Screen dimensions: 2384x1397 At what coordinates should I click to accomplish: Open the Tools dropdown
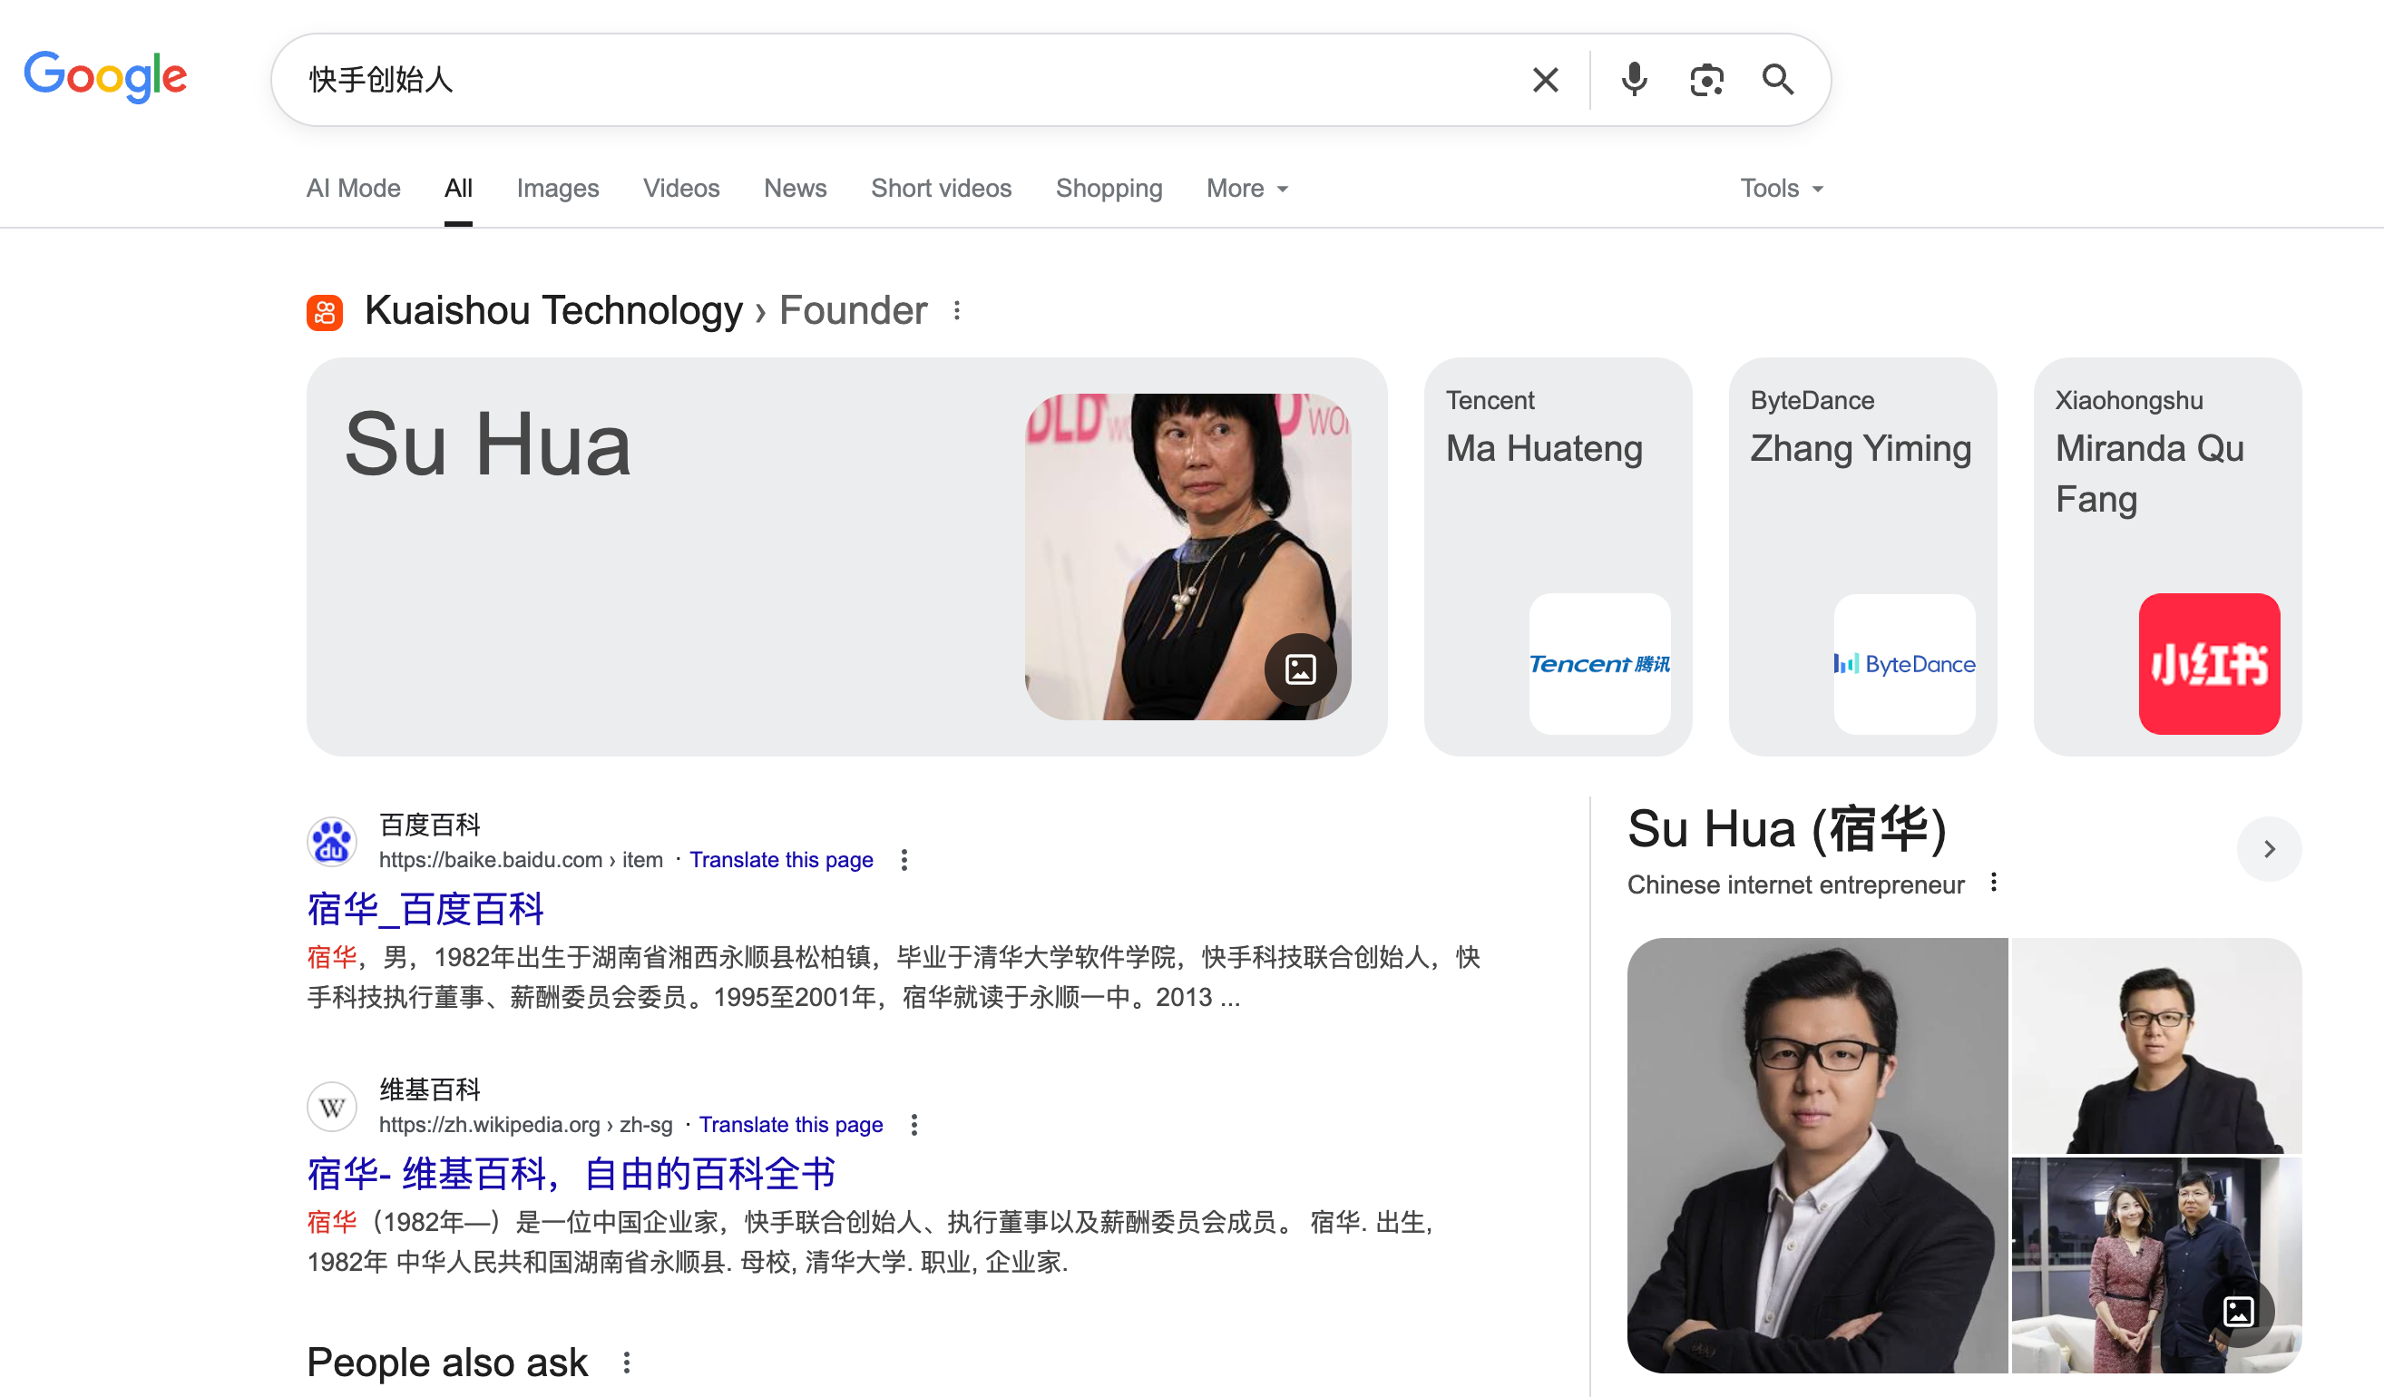(x=1782, y=188)
